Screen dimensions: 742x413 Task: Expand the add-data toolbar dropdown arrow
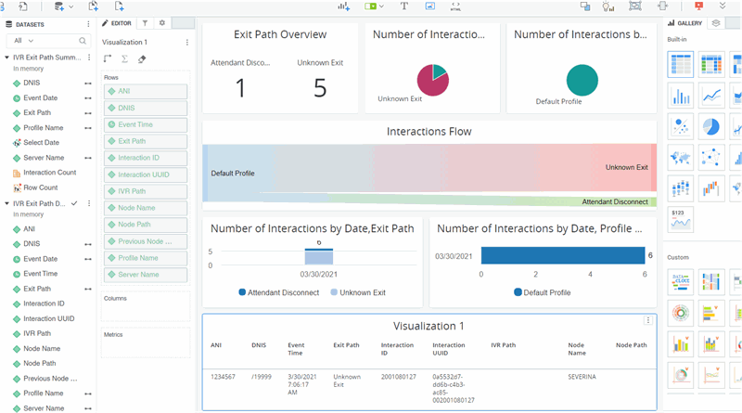72,6
